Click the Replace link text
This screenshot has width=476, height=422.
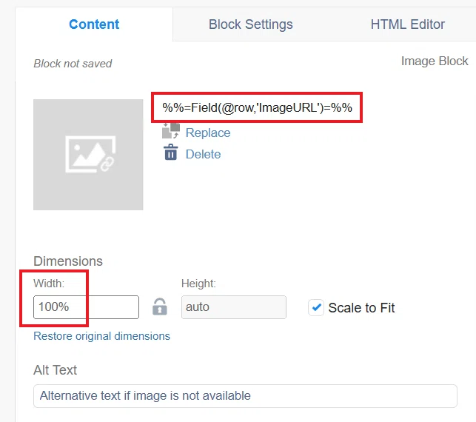[x=208, y=133]
